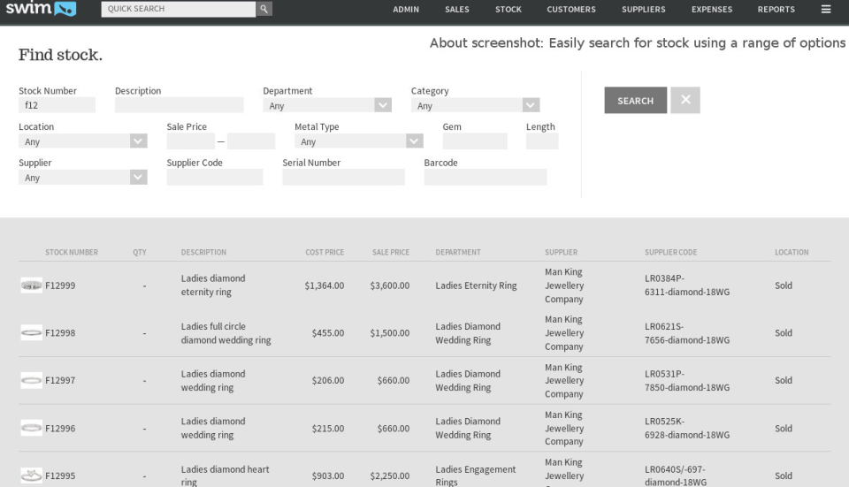This screenshot has width=849, height=487.
Task: Open the Reports menu
Action: [x=776, y=9]
